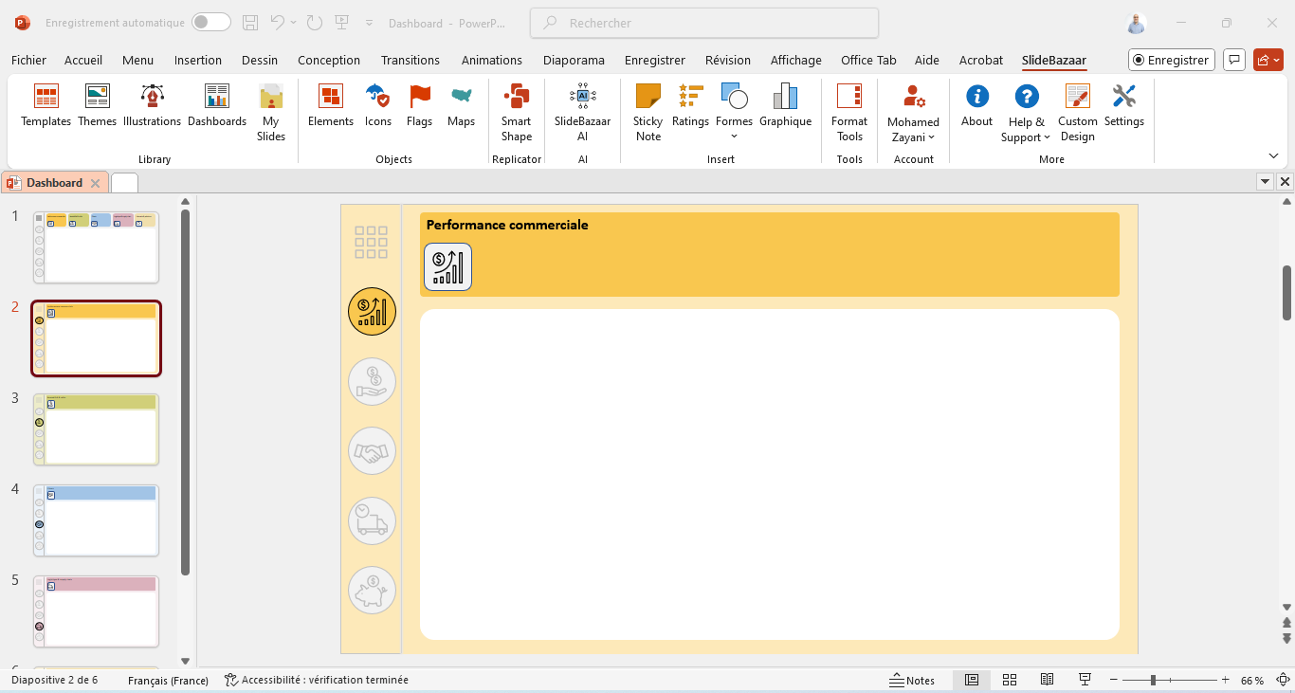Toggle the Enregistrement automatique switch

210,23
